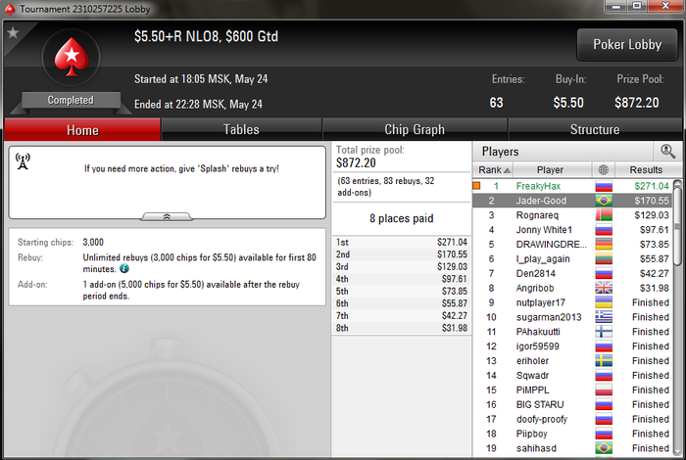Collapse the message panel with chevron
This screenshot has width=686, height=460.
[167, 216]
